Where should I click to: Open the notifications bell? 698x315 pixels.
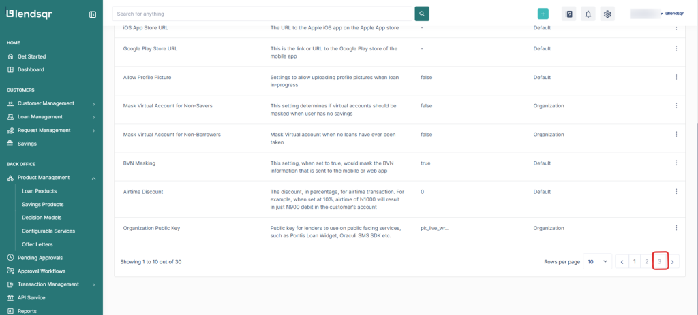coord(588,14)
